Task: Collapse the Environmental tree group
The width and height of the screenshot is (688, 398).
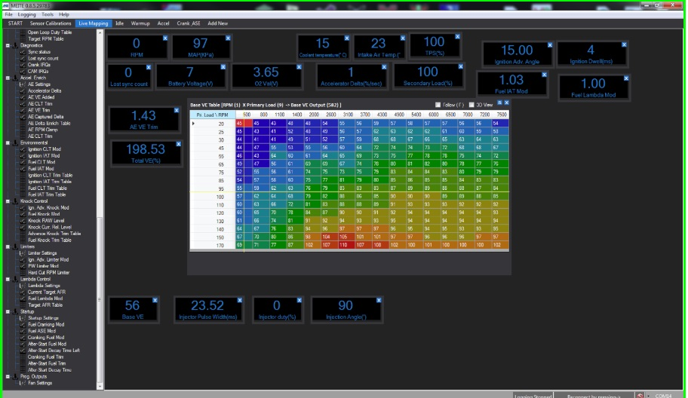Action: point(7,142)
